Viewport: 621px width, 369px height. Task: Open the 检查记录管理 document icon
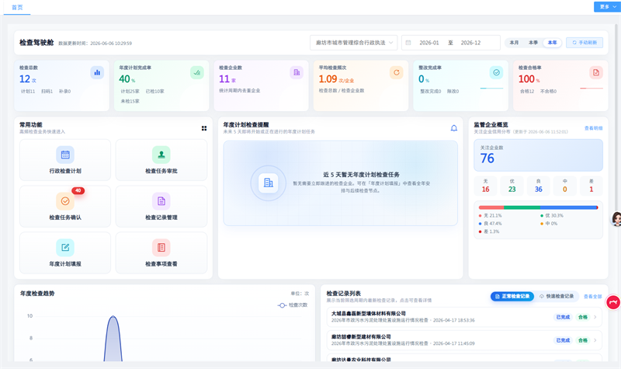[x=161, y=201]
